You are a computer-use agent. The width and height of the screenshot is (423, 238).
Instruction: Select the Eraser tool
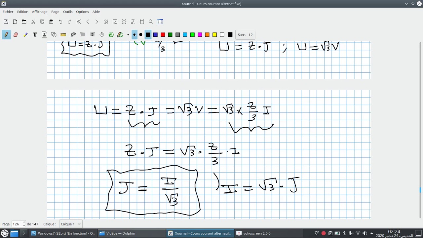tap(16, 35)
